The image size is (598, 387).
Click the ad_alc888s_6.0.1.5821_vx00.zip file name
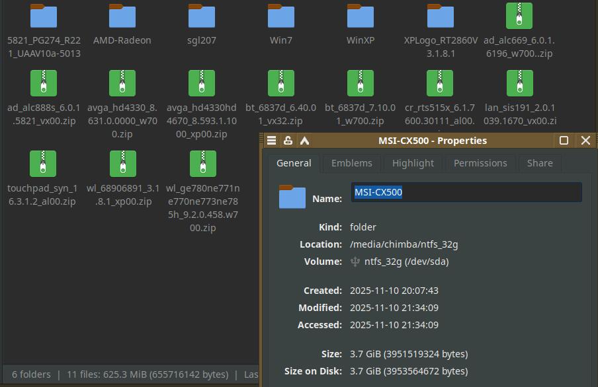click(44, 114)
